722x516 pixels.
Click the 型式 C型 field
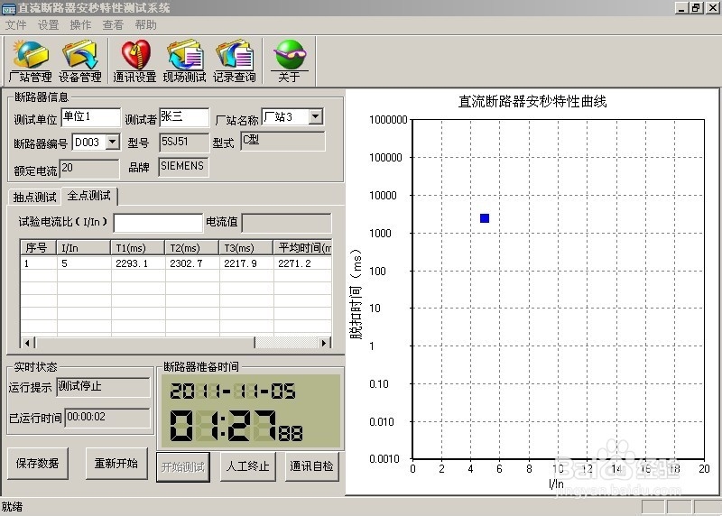click(282, 142)
